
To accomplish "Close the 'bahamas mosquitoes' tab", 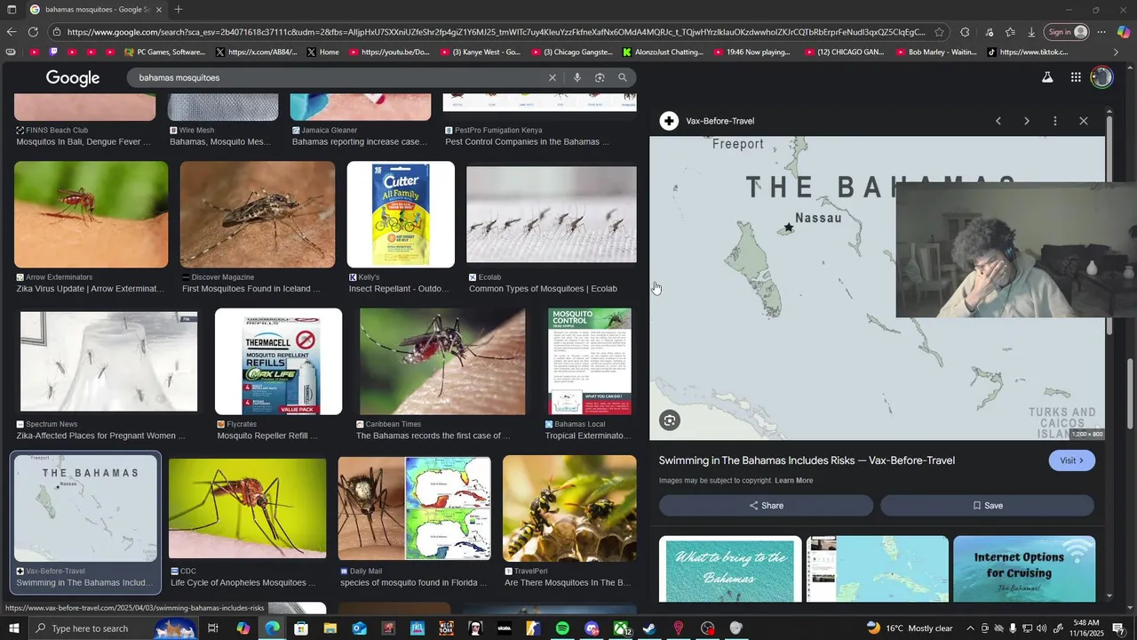I will pyautogui.click(x=159, y=10).
